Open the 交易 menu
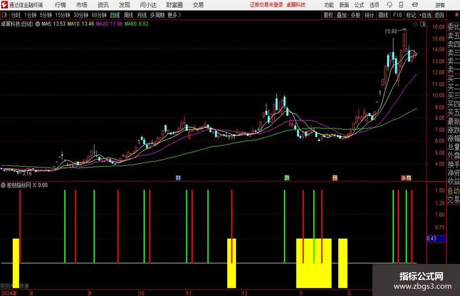The height and width of the screenshot is (296, 460). (x=198, y=5)
